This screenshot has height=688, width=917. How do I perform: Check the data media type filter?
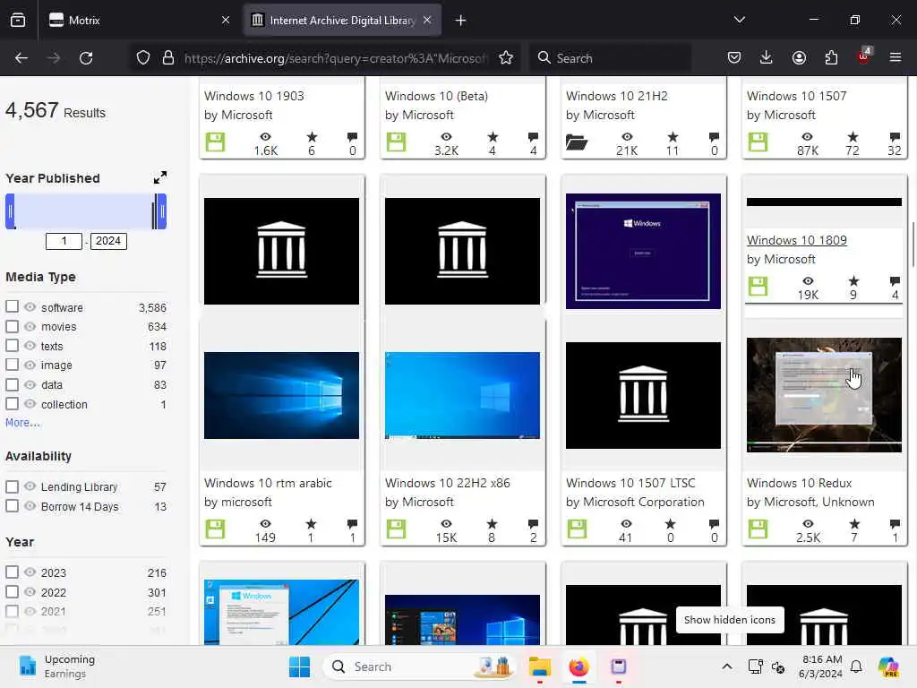pos(12,384)
